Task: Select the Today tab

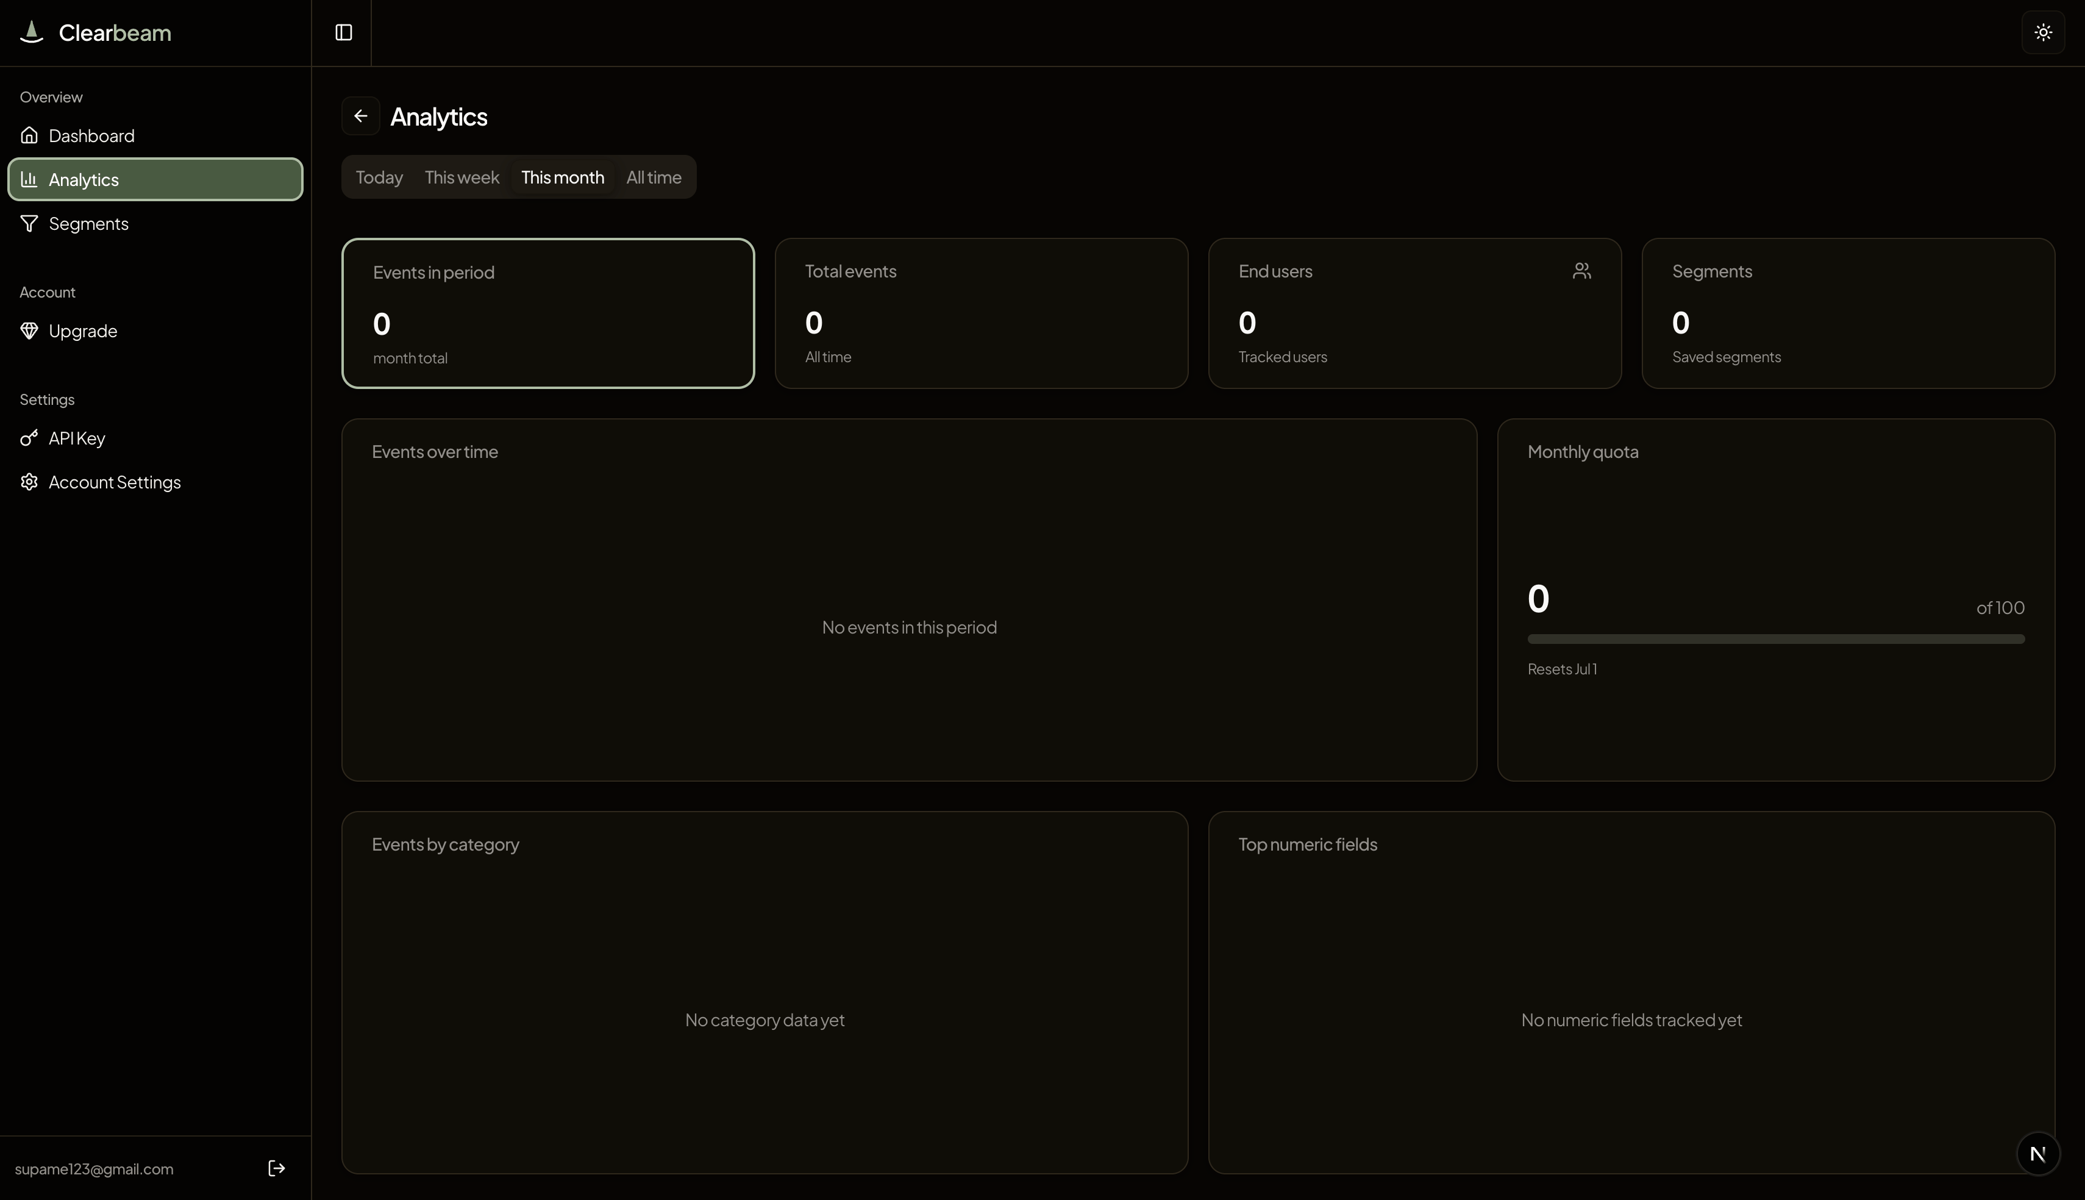Action: [379, 177]
